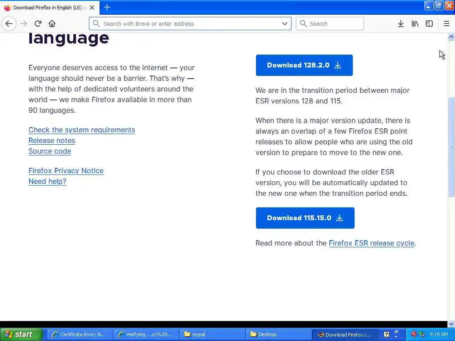The image size is (455, 341).
Task: Download Firefox ESR 115.15.0
Action: [305, 218]
